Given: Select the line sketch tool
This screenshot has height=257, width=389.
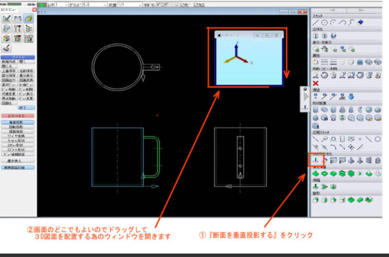Looking at the screenshot, I should (x=316, y=23).
